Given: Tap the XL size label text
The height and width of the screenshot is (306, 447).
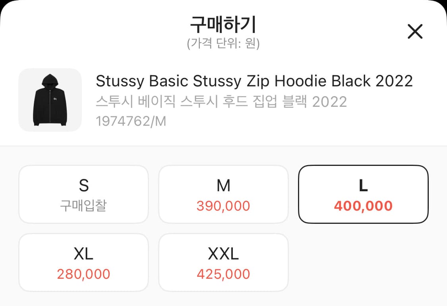Looking at the screenshot, I should coord(83,254).
